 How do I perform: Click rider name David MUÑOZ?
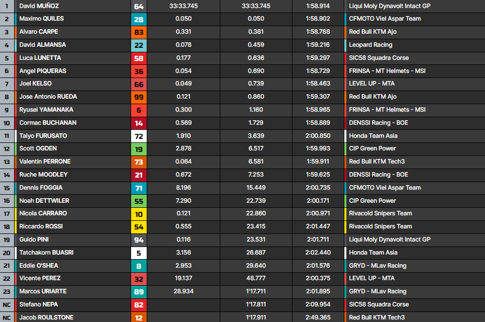coord(38,6)
